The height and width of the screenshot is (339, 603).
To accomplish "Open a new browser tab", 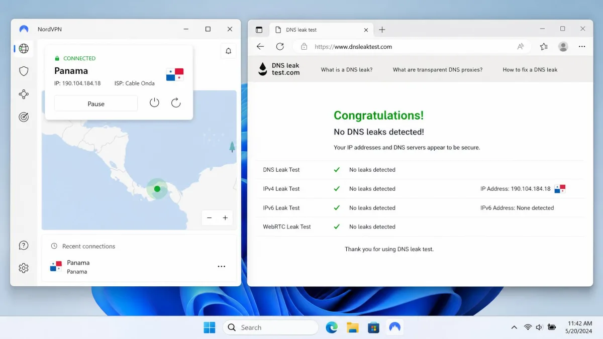I will coord(382,30).
